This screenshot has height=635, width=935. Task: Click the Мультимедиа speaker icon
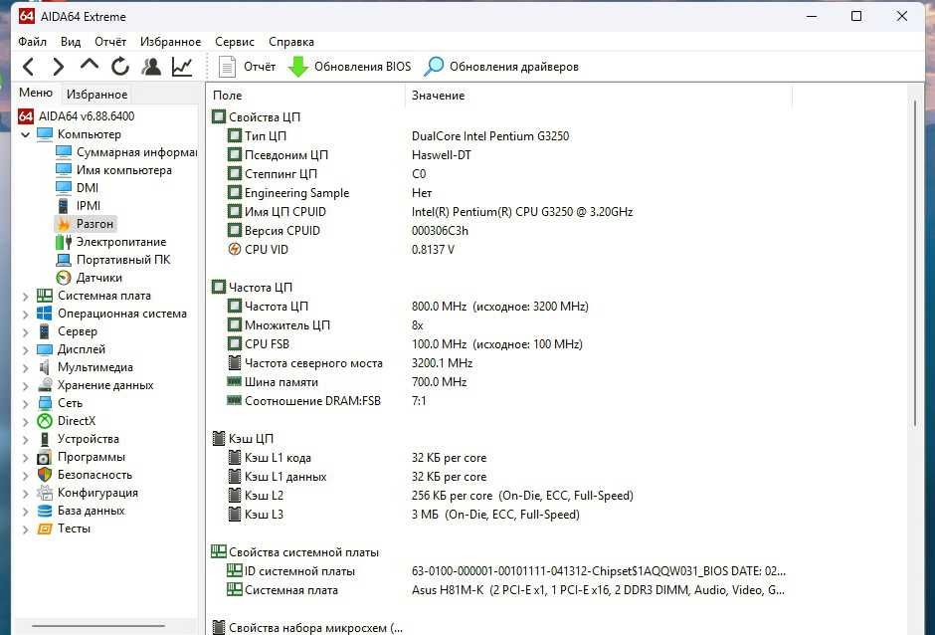point(45,367)
